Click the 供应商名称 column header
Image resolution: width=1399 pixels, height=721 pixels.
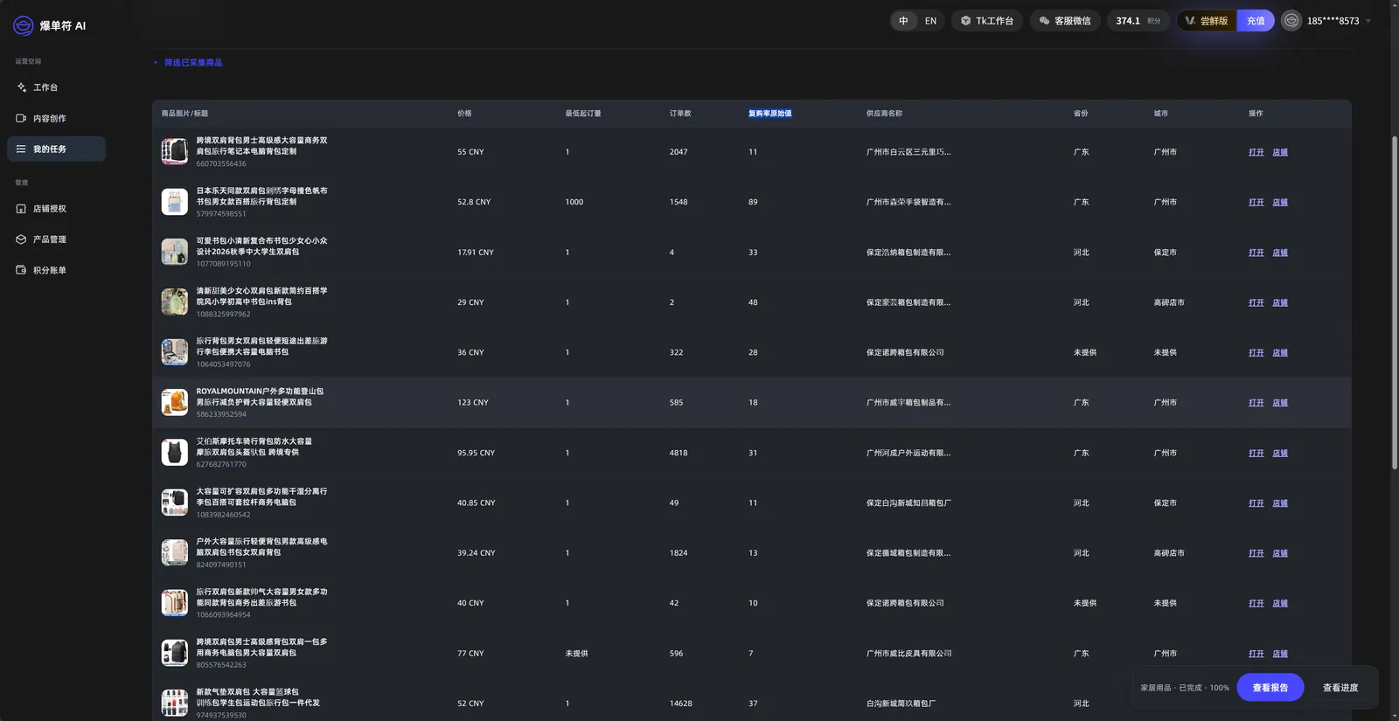(884, 114)
